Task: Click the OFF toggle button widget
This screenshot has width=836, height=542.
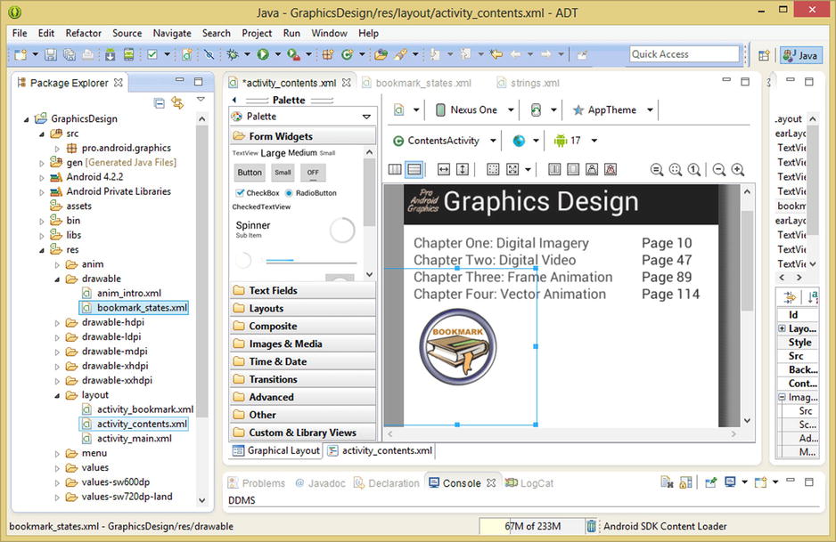Action: click(313, 173)
